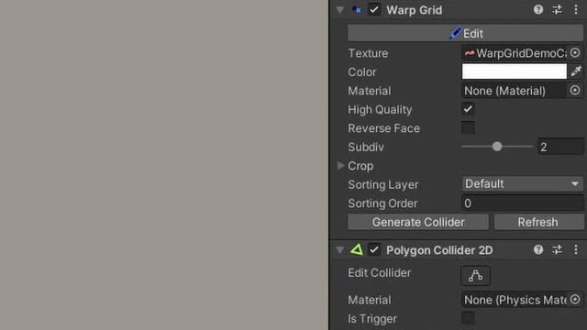Pick color with eyedropper icon

point(576,71)
